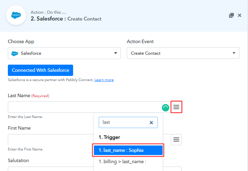Duplicate this action step using the copy icon

231,15
